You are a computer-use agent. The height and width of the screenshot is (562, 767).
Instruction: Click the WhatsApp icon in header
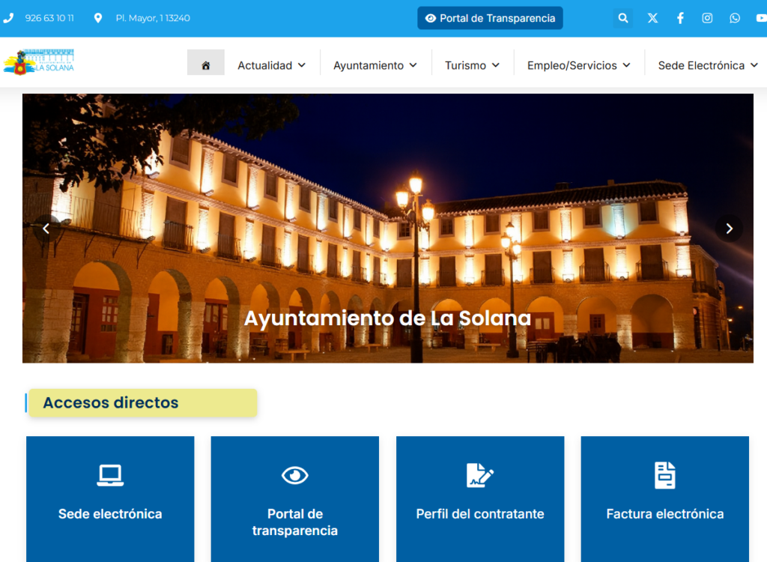pos(735,18)
